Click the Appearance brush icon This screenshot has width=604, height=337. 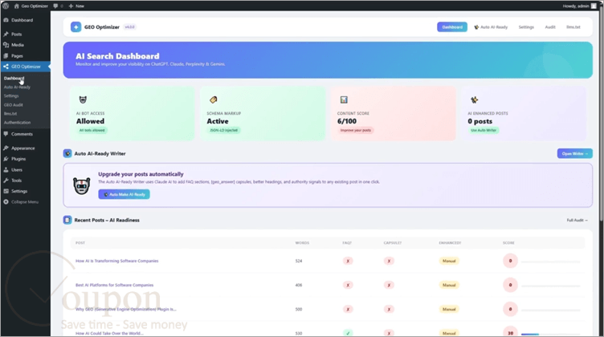[x=6, y=148]
